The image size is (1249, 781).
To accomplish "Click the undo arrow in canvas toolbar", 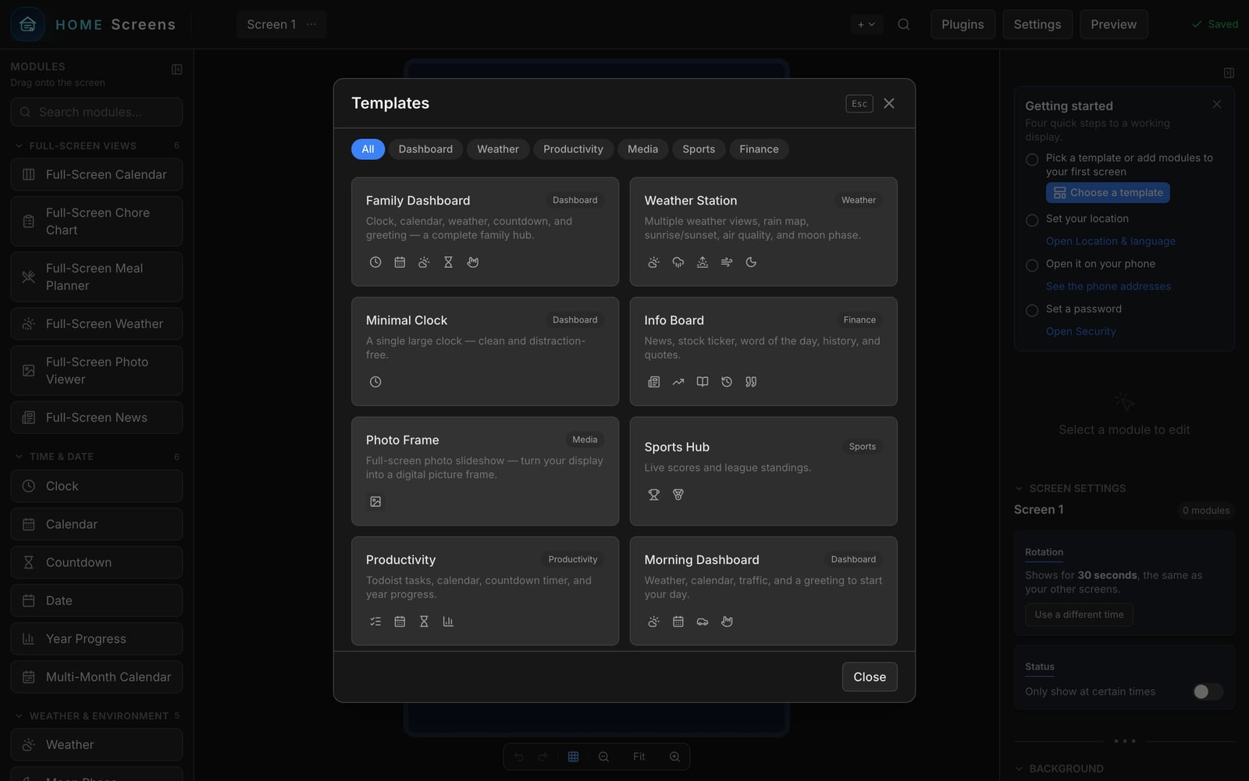I will point(519,757).
